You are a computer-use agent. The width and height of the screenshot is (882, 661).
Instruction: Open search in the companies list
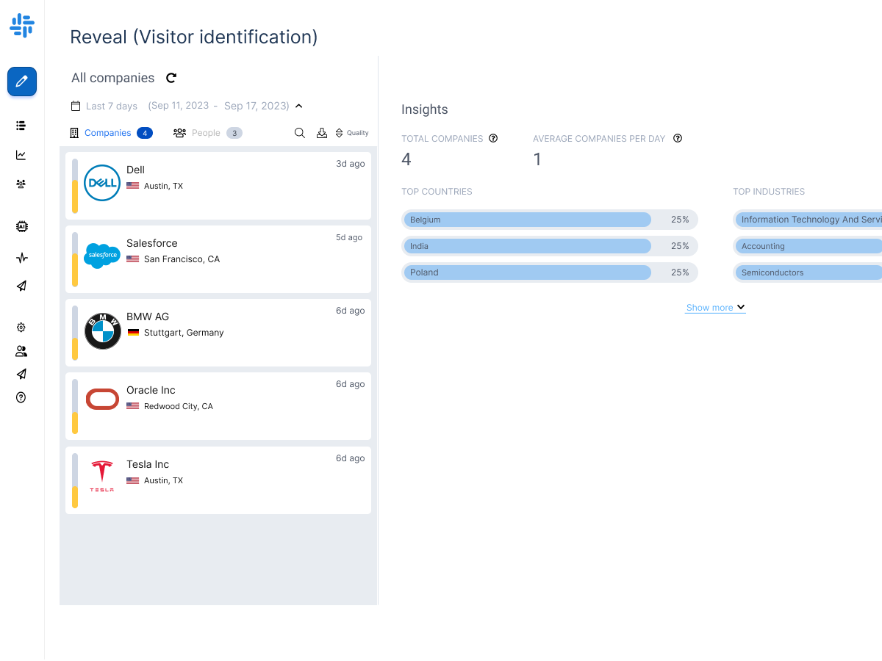(x=300, y=133)
